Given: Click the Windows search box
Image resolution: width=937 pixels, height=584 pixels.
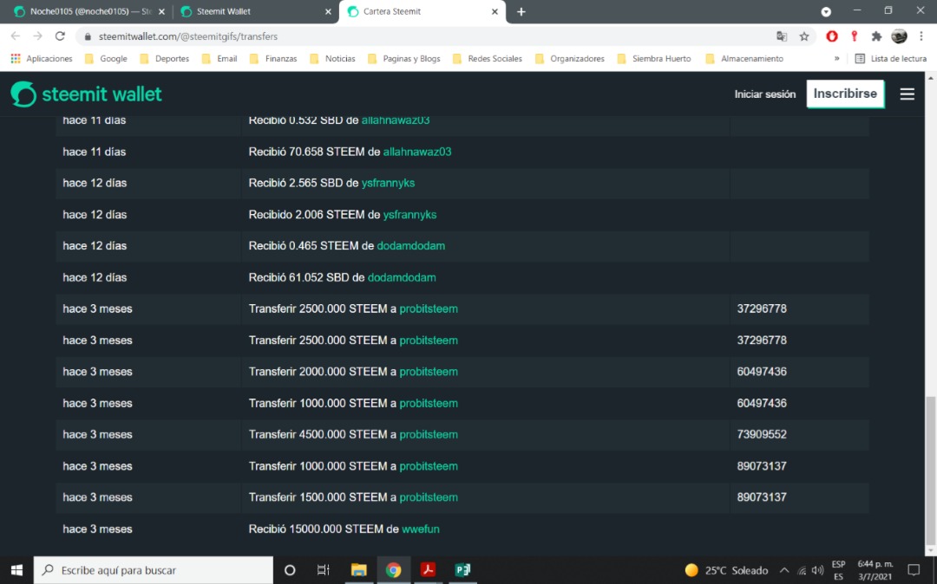Looking at the screenshot, I should 154,570.
